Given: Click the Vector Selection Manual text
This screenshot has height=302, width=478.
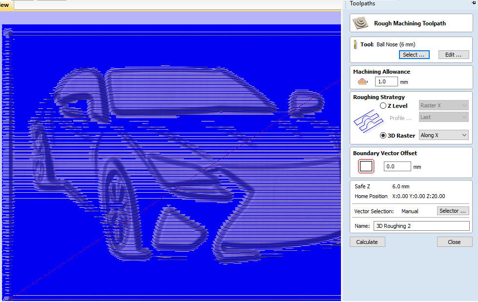Looking at the screenshot, I should point(410,211).
